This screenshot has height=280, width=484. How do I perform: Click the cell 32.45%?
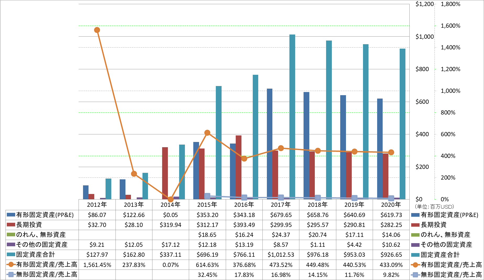[x=207, y=275]
